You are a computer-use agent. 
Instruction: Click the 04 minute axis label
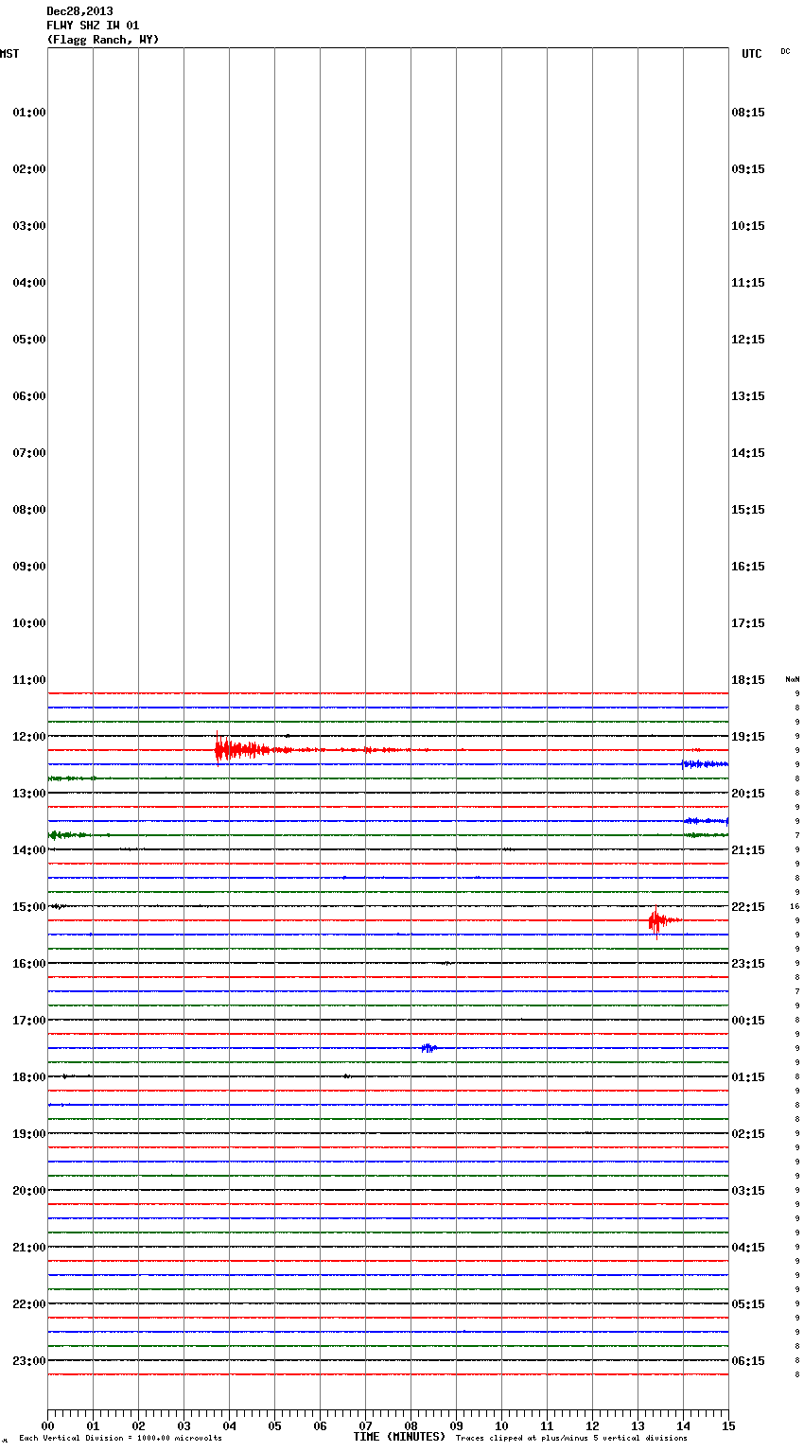click(x=229, y=1426)
